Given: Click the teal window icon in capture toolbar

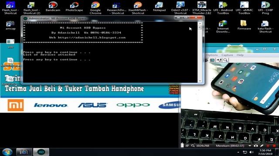Looking at the screenshot, I should pyautogui.click(x=212, y=60).
